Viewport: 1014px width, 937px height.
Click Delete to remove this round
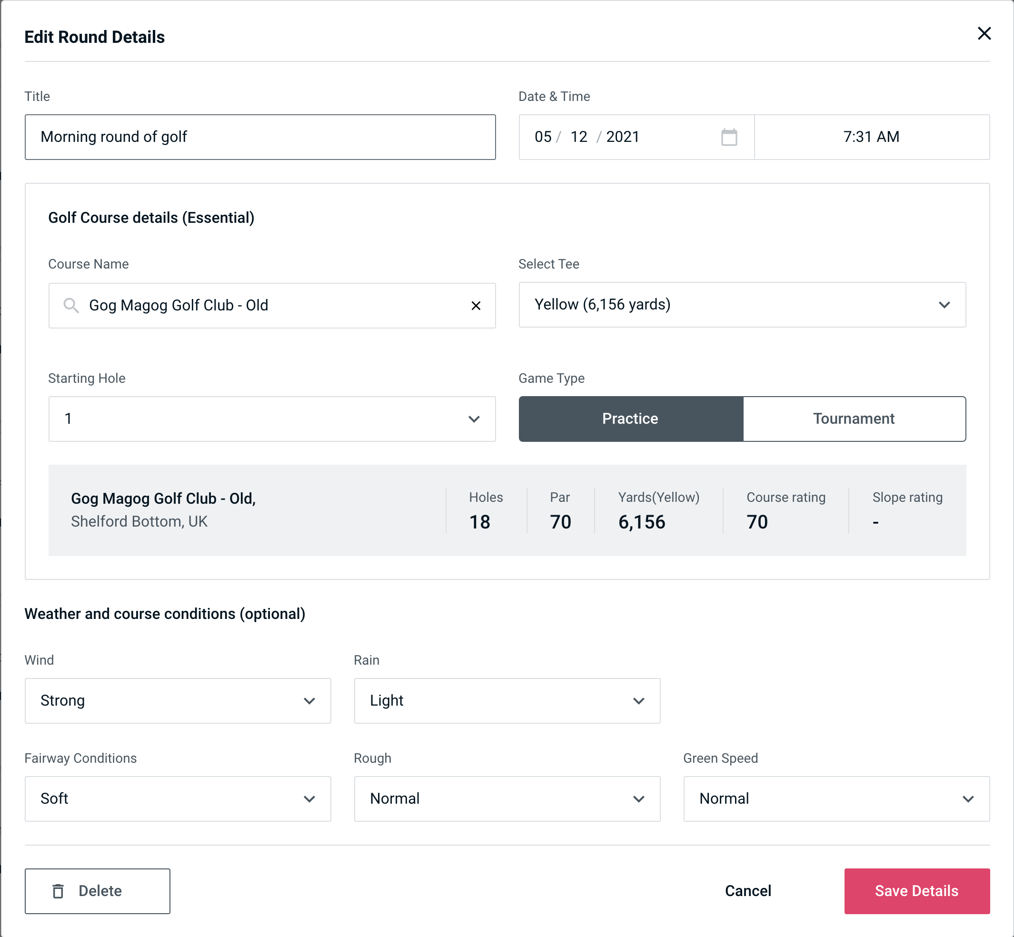pos(98,890)
